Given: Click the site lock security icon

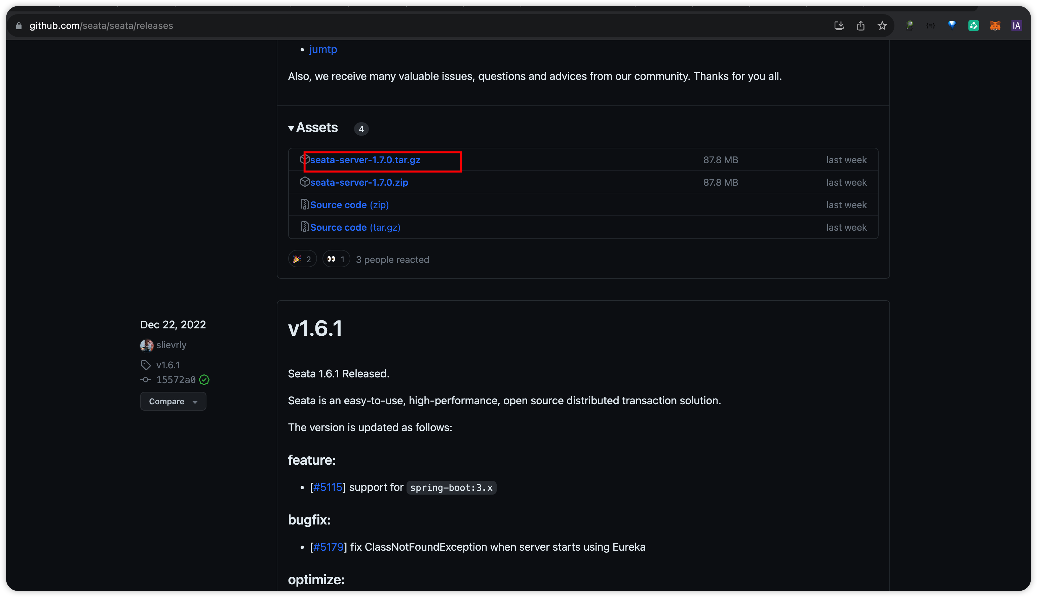Looking at the screenshot, I should point(19,26).
